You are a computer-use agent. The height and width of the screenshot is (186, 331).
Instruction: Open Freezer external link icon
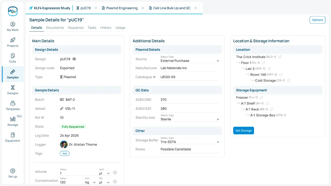pos(261,98)
